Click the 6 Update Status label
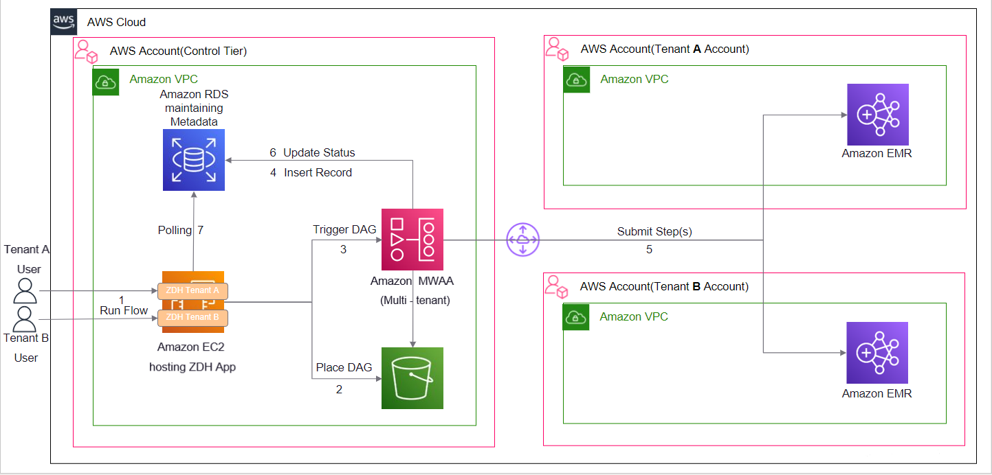Image resolution: width=992 pixels, height=475 pixels. 312,152
